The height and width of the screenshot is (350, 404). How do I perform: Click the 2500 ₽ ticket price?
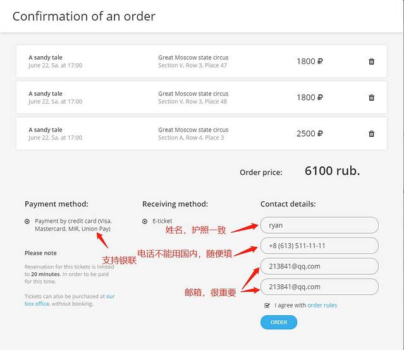309,134
